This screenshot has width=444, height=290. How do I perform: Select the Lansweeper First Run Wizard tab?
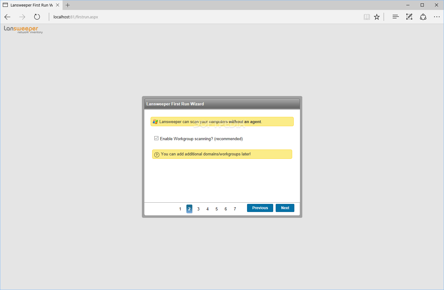click(31, 5)
